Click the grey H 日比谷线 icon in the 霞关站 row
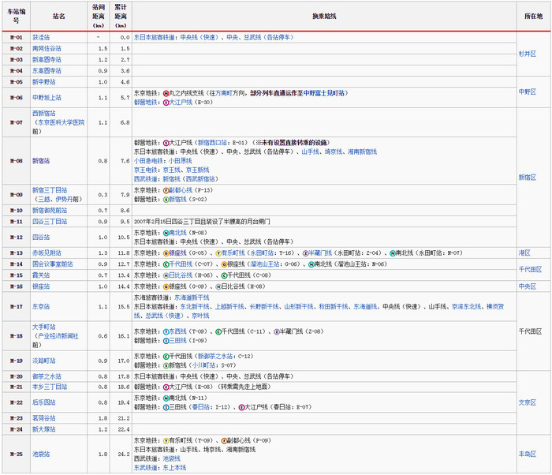This screenshot has height=475, width=552. 166,276
